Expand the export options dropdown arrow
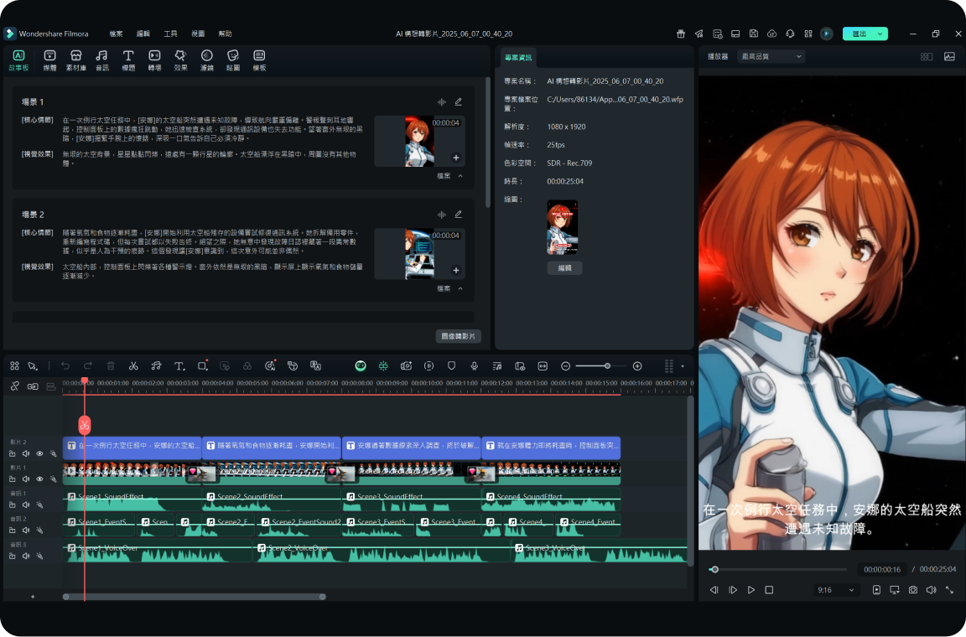This screenshot has height=637, width=966. pyautogui.click(x=881, y=34)
